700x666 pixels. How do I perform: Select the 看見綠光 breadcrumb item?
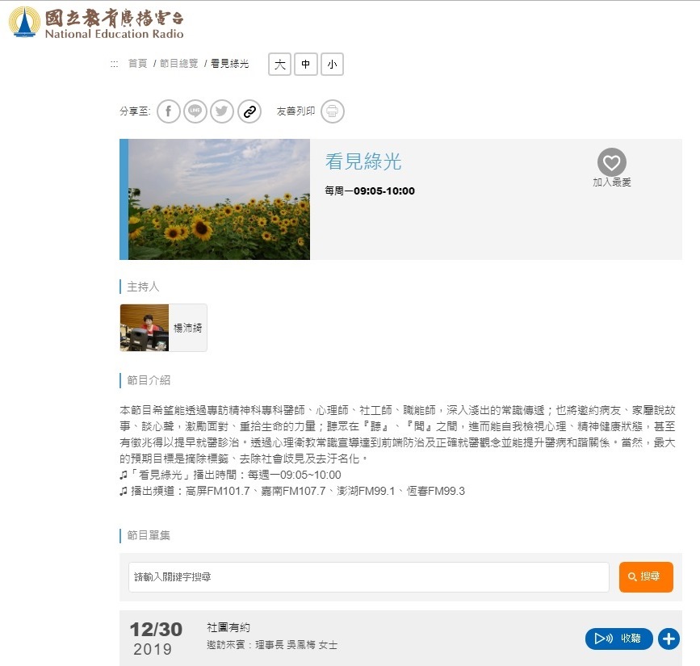pos(229,64)
